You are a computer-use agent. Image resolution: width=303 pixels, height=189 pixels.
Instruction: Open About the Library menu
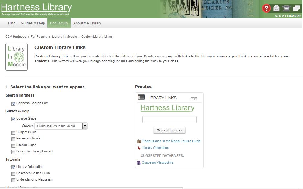coord(87,23)
